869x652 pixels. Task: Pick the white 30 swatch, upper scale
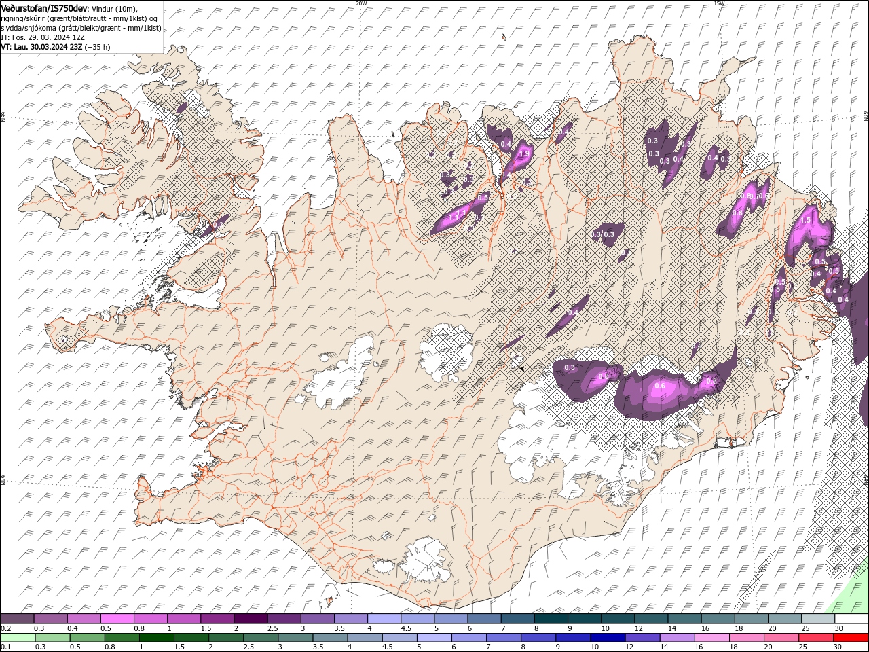[x=852, y=619]
